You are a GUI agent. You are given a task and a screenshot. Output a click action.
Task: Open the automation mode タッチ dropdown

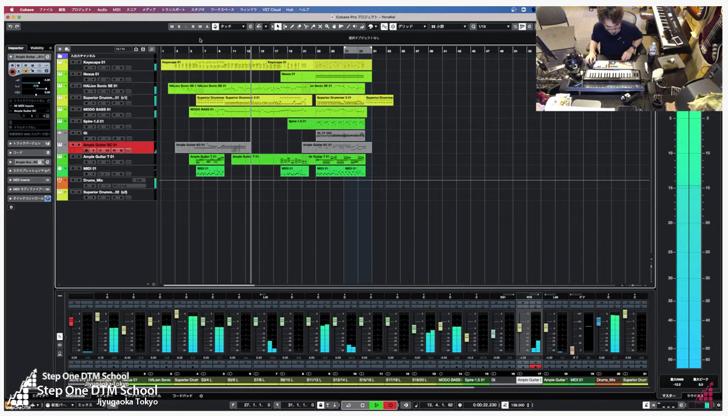coord(229,27)
